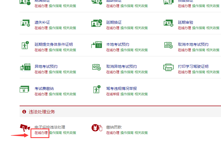Click 在线办理 under 缴纳罚款
The width and height of the screenshot is (221, 144).
point(113,133)
